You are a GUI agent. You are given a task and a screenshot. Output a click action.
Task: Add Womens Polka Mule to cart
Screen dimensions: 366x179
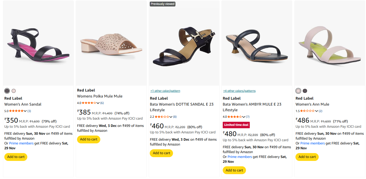[x=89, y=139]
